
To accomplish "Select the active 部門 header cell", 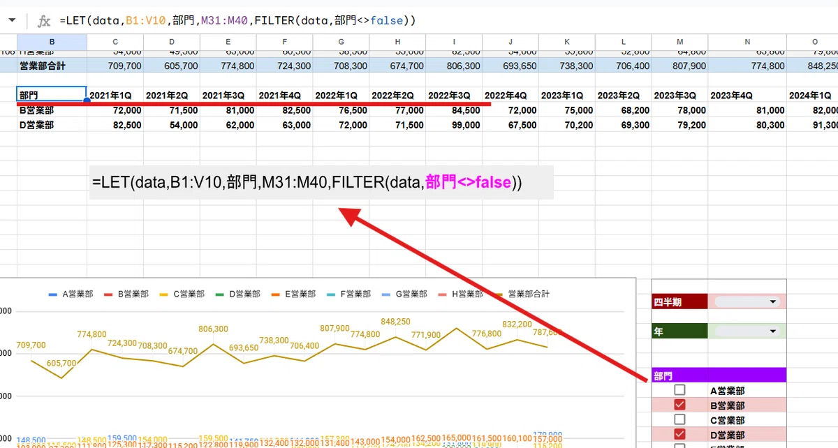I will pyautogui.click(x=52, y=95).
